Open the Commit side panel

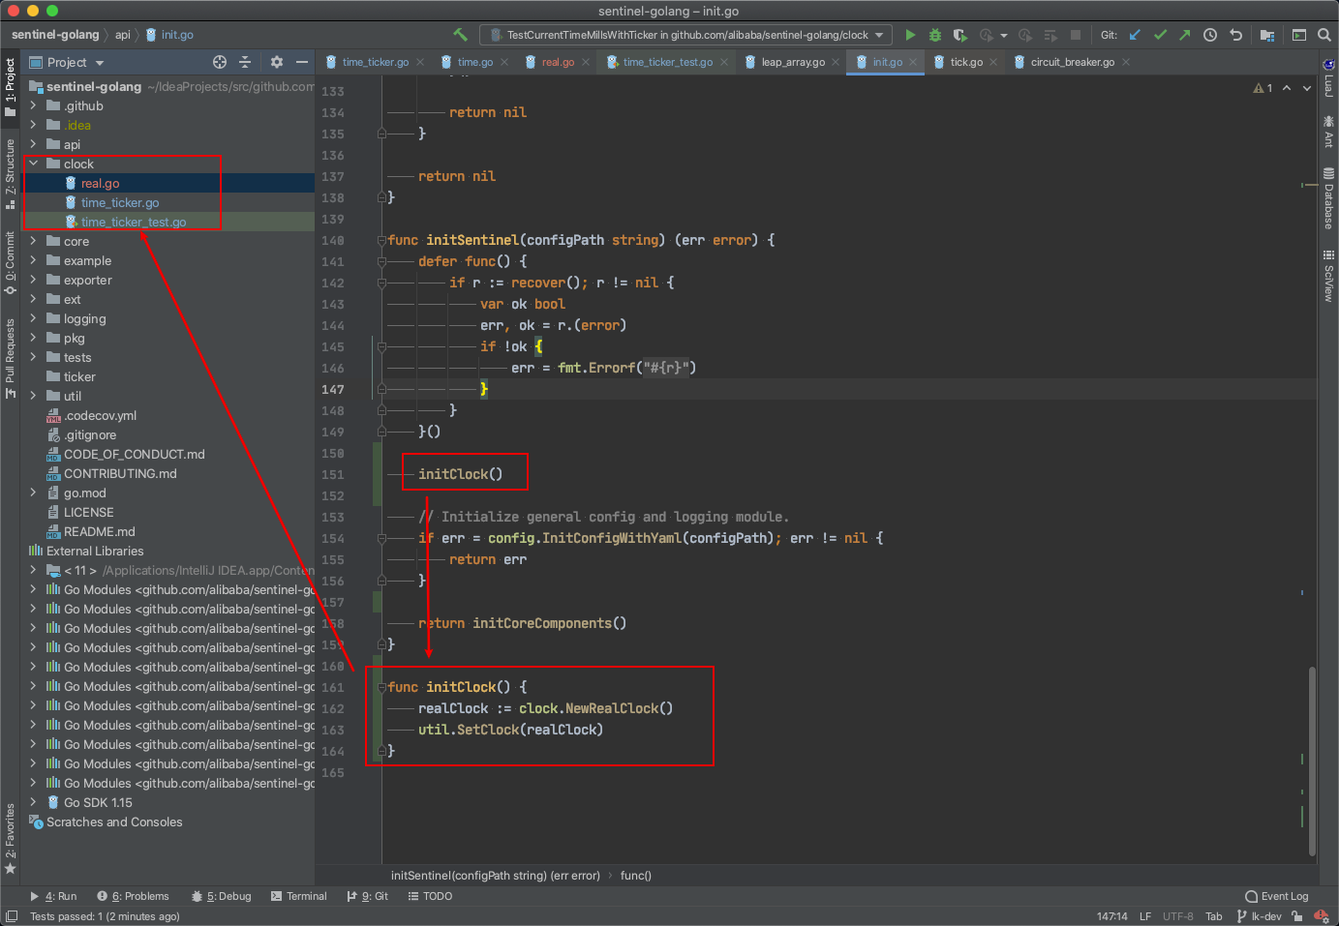click(11, 263)
